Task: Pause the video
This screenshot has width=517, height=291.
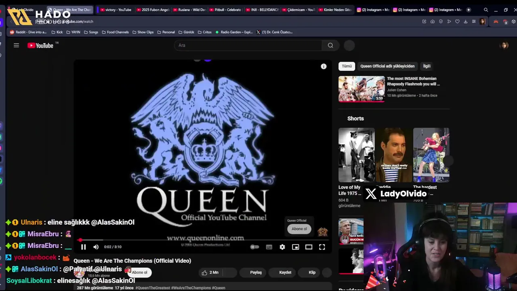Action: (83, 247)
